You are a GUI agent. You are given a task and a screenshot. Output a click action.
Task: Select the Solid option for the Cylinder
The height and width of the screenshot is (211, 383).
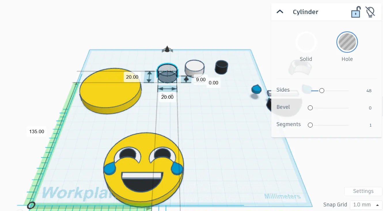point(306,42)
